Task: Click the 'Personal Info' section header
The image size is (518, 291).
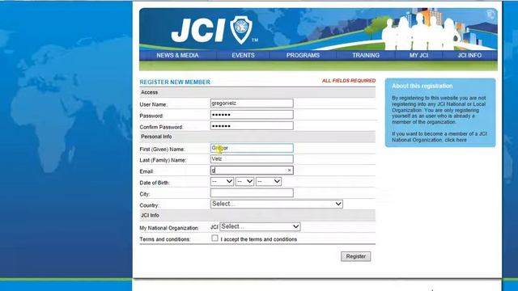Action: coord(156,137)
